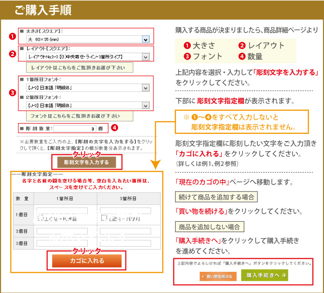Open the 大きさ[スクエア] size dropdown
This screenshot has width=324, height=293.
(85, 40)
